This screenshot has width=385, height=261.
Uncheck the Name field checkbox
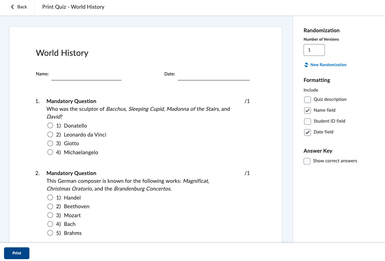[x=308, y=110]
